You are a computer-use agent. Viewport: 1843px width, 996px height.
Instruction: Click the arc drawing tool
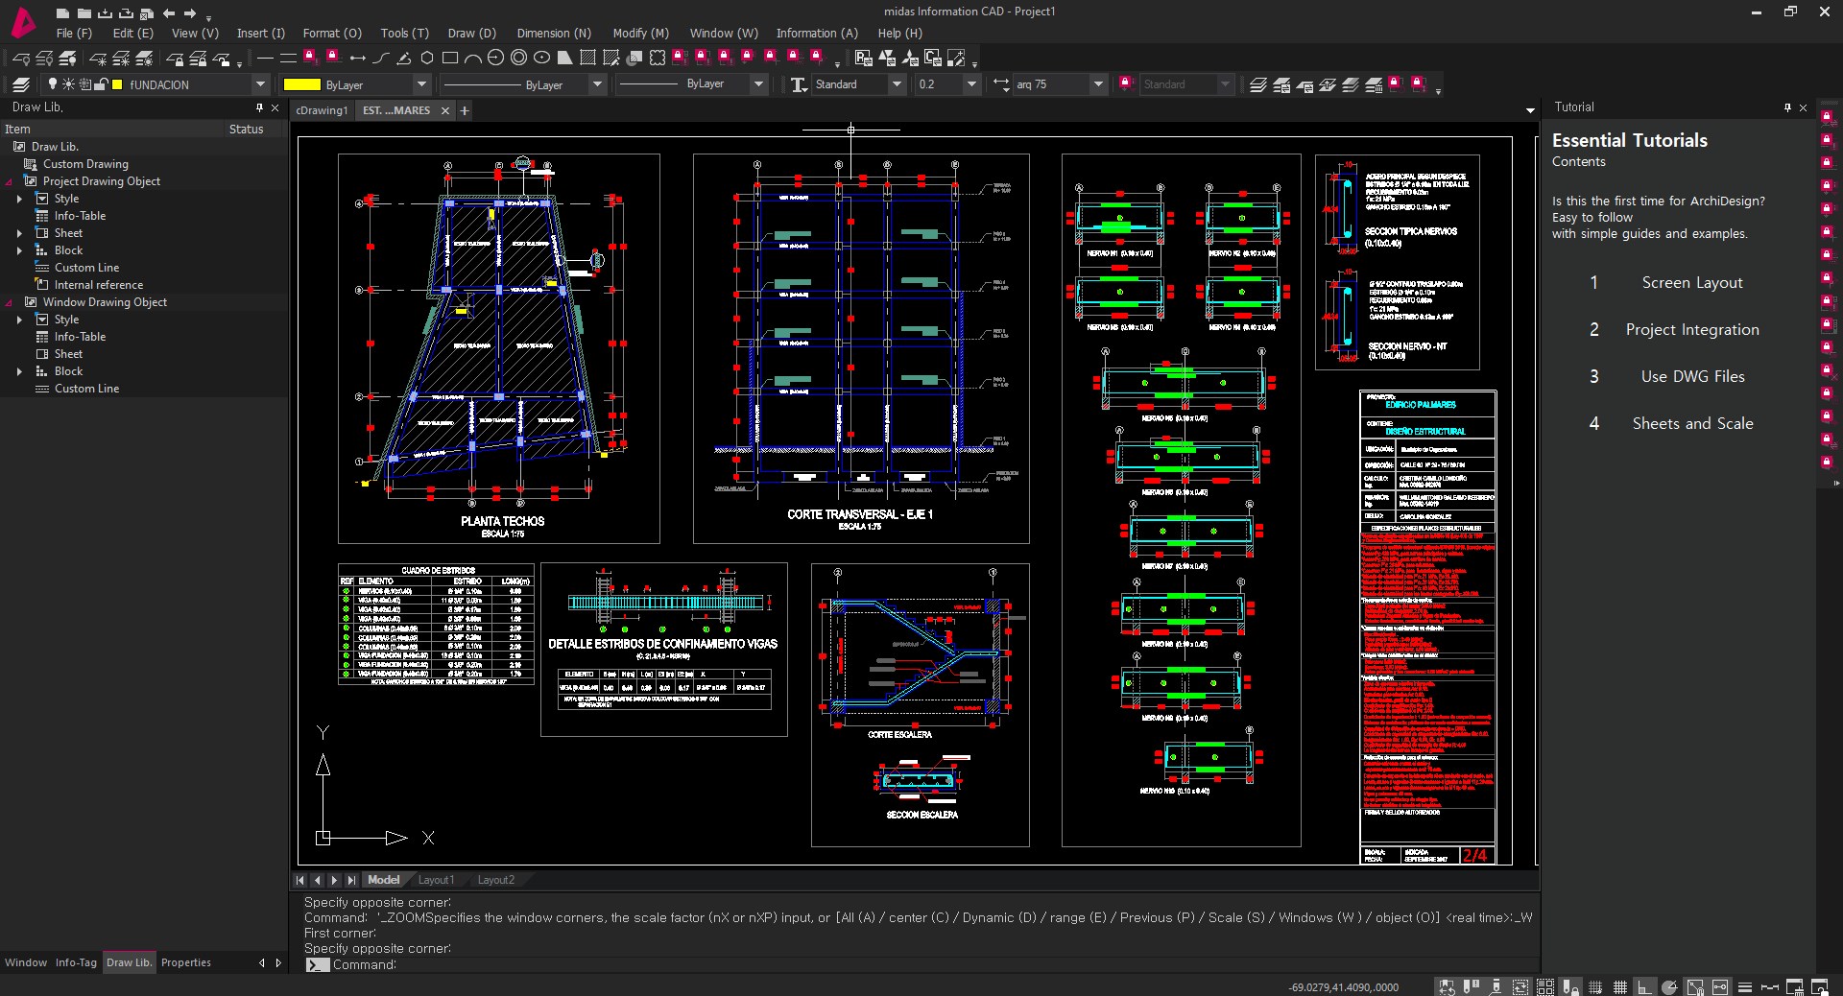click(x=472, y=59)
